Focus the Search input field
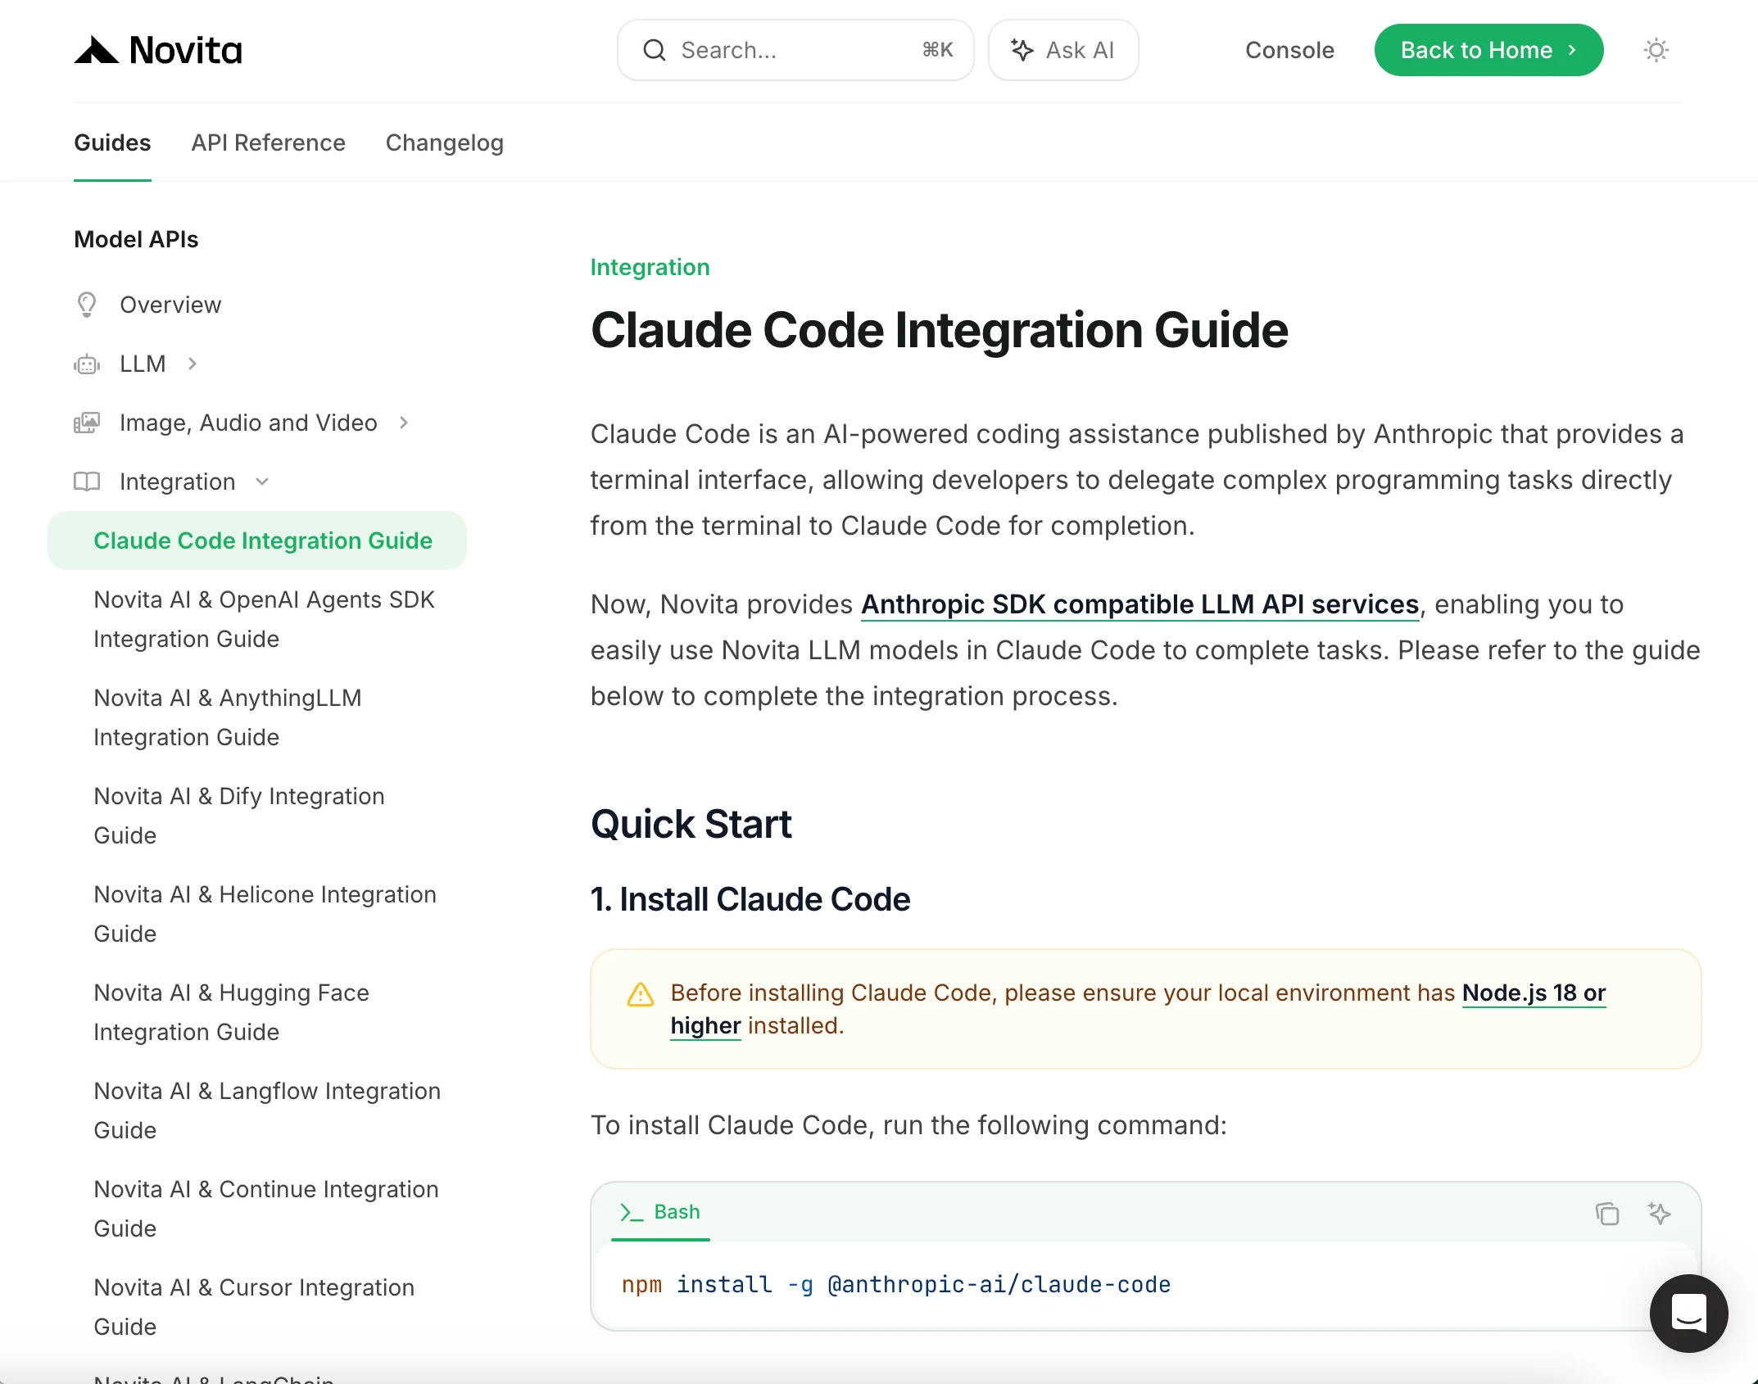Viewport: 1758px width, 1384px height. [795, 50]
